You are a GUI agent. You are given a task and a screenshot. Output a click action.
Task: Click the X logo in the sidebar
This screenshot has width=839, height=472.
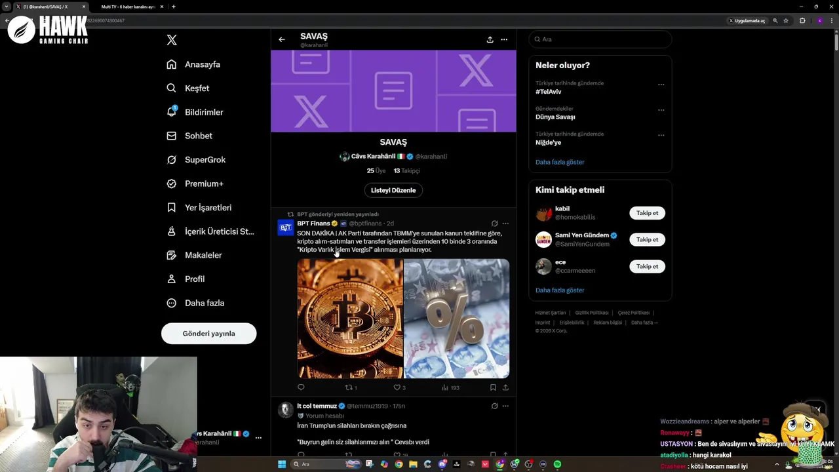point(172,40)
